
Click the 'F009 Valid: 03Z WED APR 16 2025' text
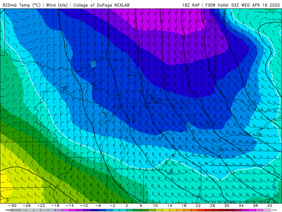(x=243, y=5)
